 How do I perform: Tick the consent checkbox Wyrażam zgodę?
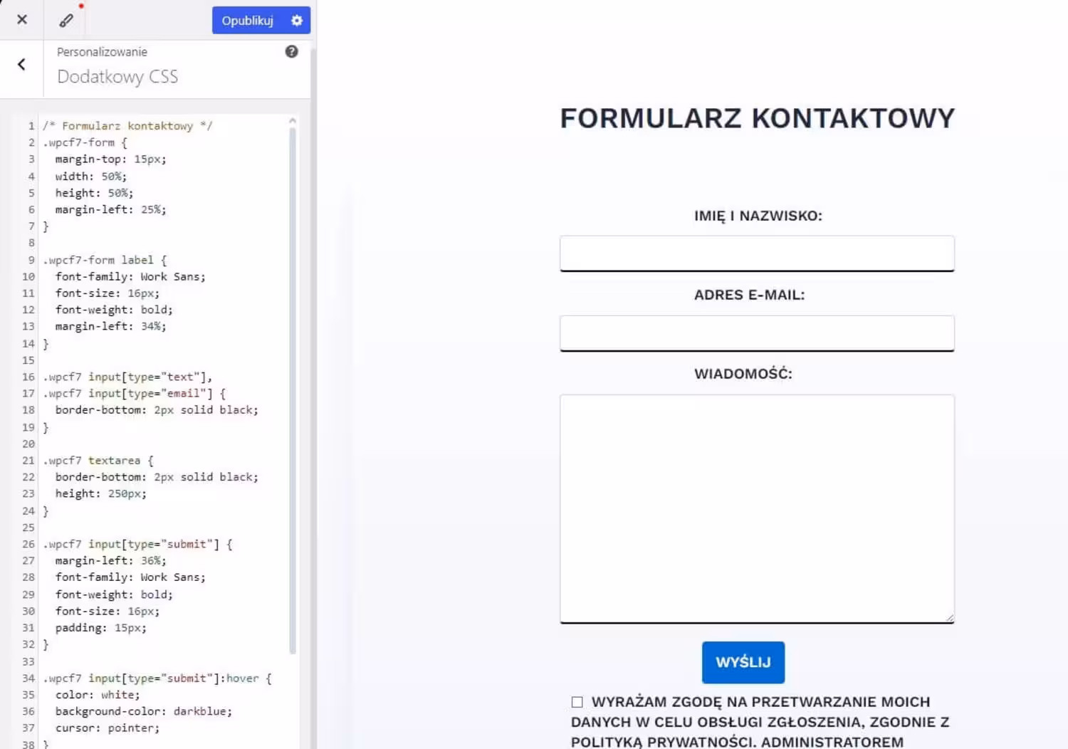click(x=577, y=702)
